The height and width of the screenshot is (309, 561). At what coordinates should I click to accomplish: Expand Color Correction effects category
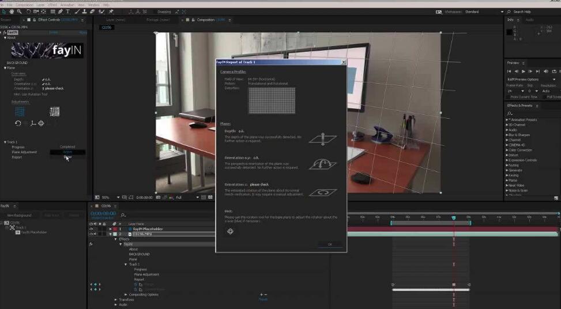pos(507,150)
